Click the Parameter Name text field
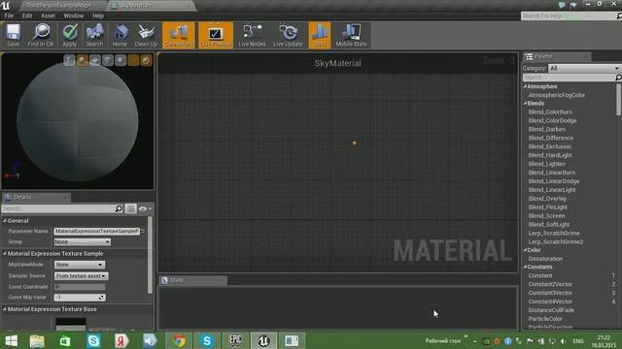The image size is (622, 349). (x=97, y=231)
